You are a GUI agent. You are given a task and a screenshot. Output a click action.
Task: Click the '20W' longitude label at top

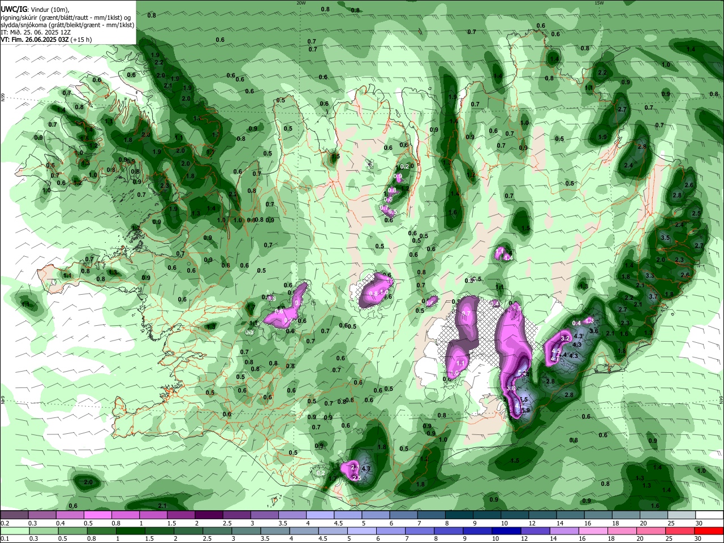click(x=301, y=3)
